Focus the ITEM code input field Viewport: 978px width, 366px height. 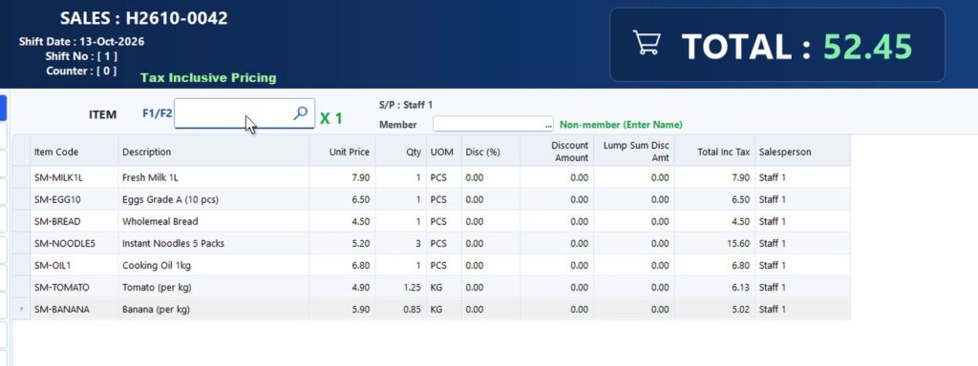(x=244, y=113)
